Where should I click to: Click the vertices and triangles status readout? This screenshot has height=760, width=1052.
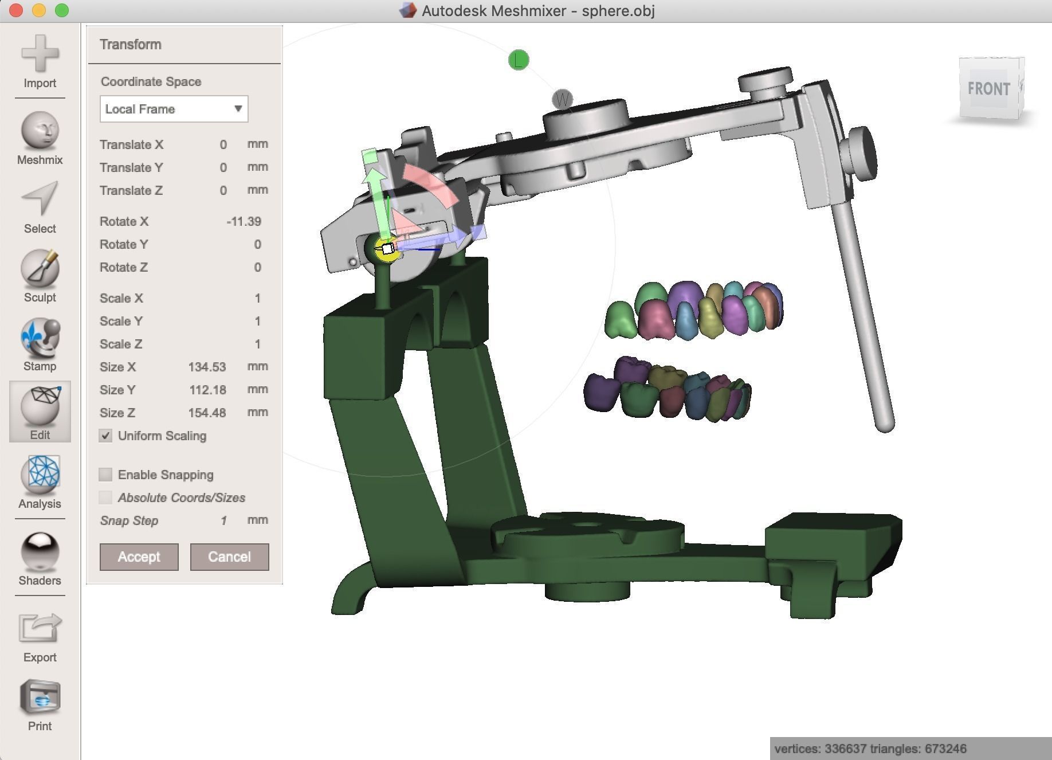(870, 749)
